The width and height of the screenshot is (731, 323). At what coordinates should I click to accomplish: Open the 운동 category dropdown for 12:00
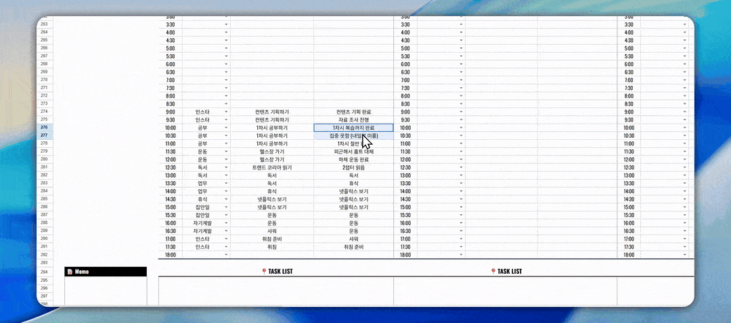226,159
